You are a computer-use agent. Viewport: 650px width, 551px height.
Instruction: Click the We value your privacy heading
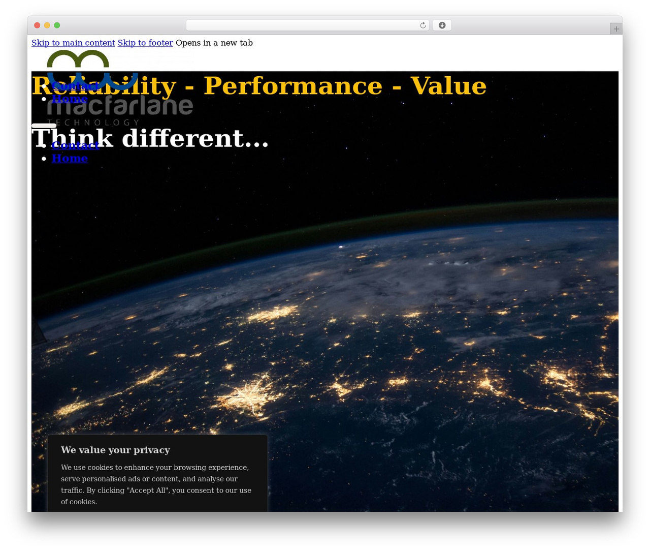[x=115, y=450]
